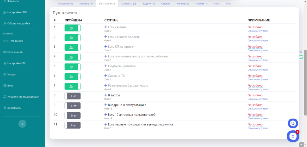Click plus icon for Есть касание
307x147 pixels.
(x=106, y=27)
